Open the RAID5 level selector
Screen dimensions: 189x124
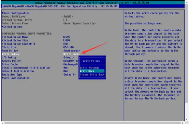coord(68,16)
